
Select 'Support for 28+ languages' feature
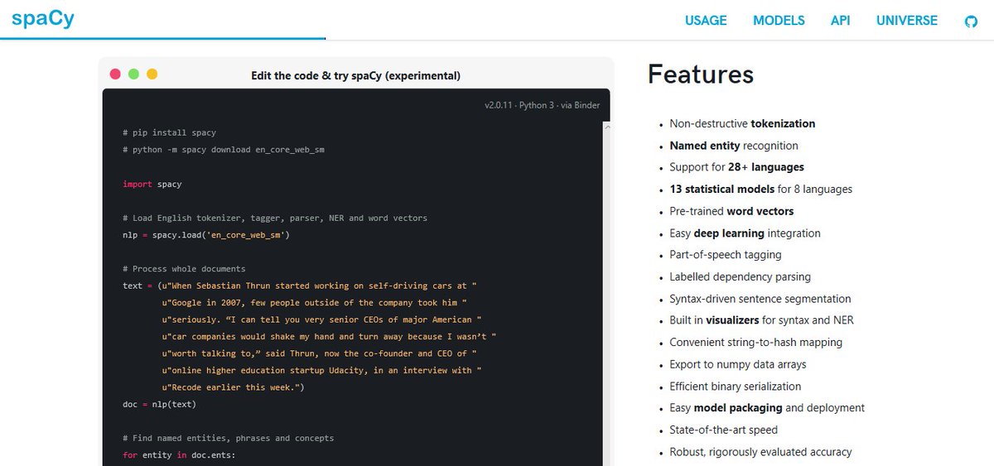pyautogui.click(x=736, y=167)
